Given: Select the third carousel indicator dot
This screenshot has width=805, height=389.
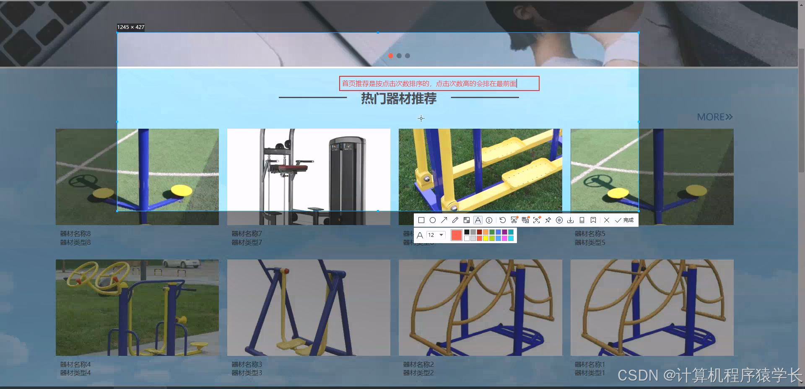Looking at the screenshot, I should tap(407, 55).
